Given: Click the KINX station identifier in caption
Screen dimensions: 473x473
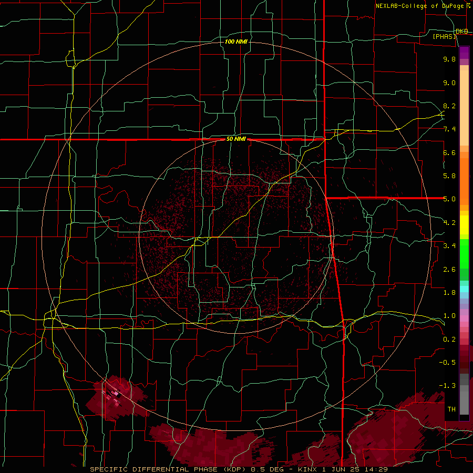Looking at the screenshot, I should [307, 469].
